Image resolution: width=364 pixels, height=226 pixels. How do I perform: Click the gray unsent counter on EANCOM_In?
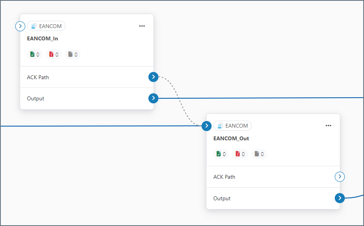pos(73,55)
